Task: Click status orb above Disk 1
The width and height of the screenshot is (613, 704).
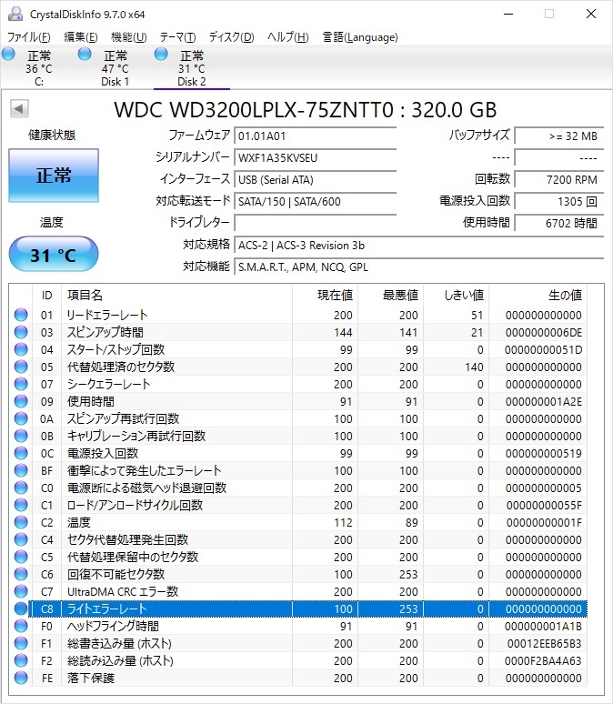Action: (85, 55)
